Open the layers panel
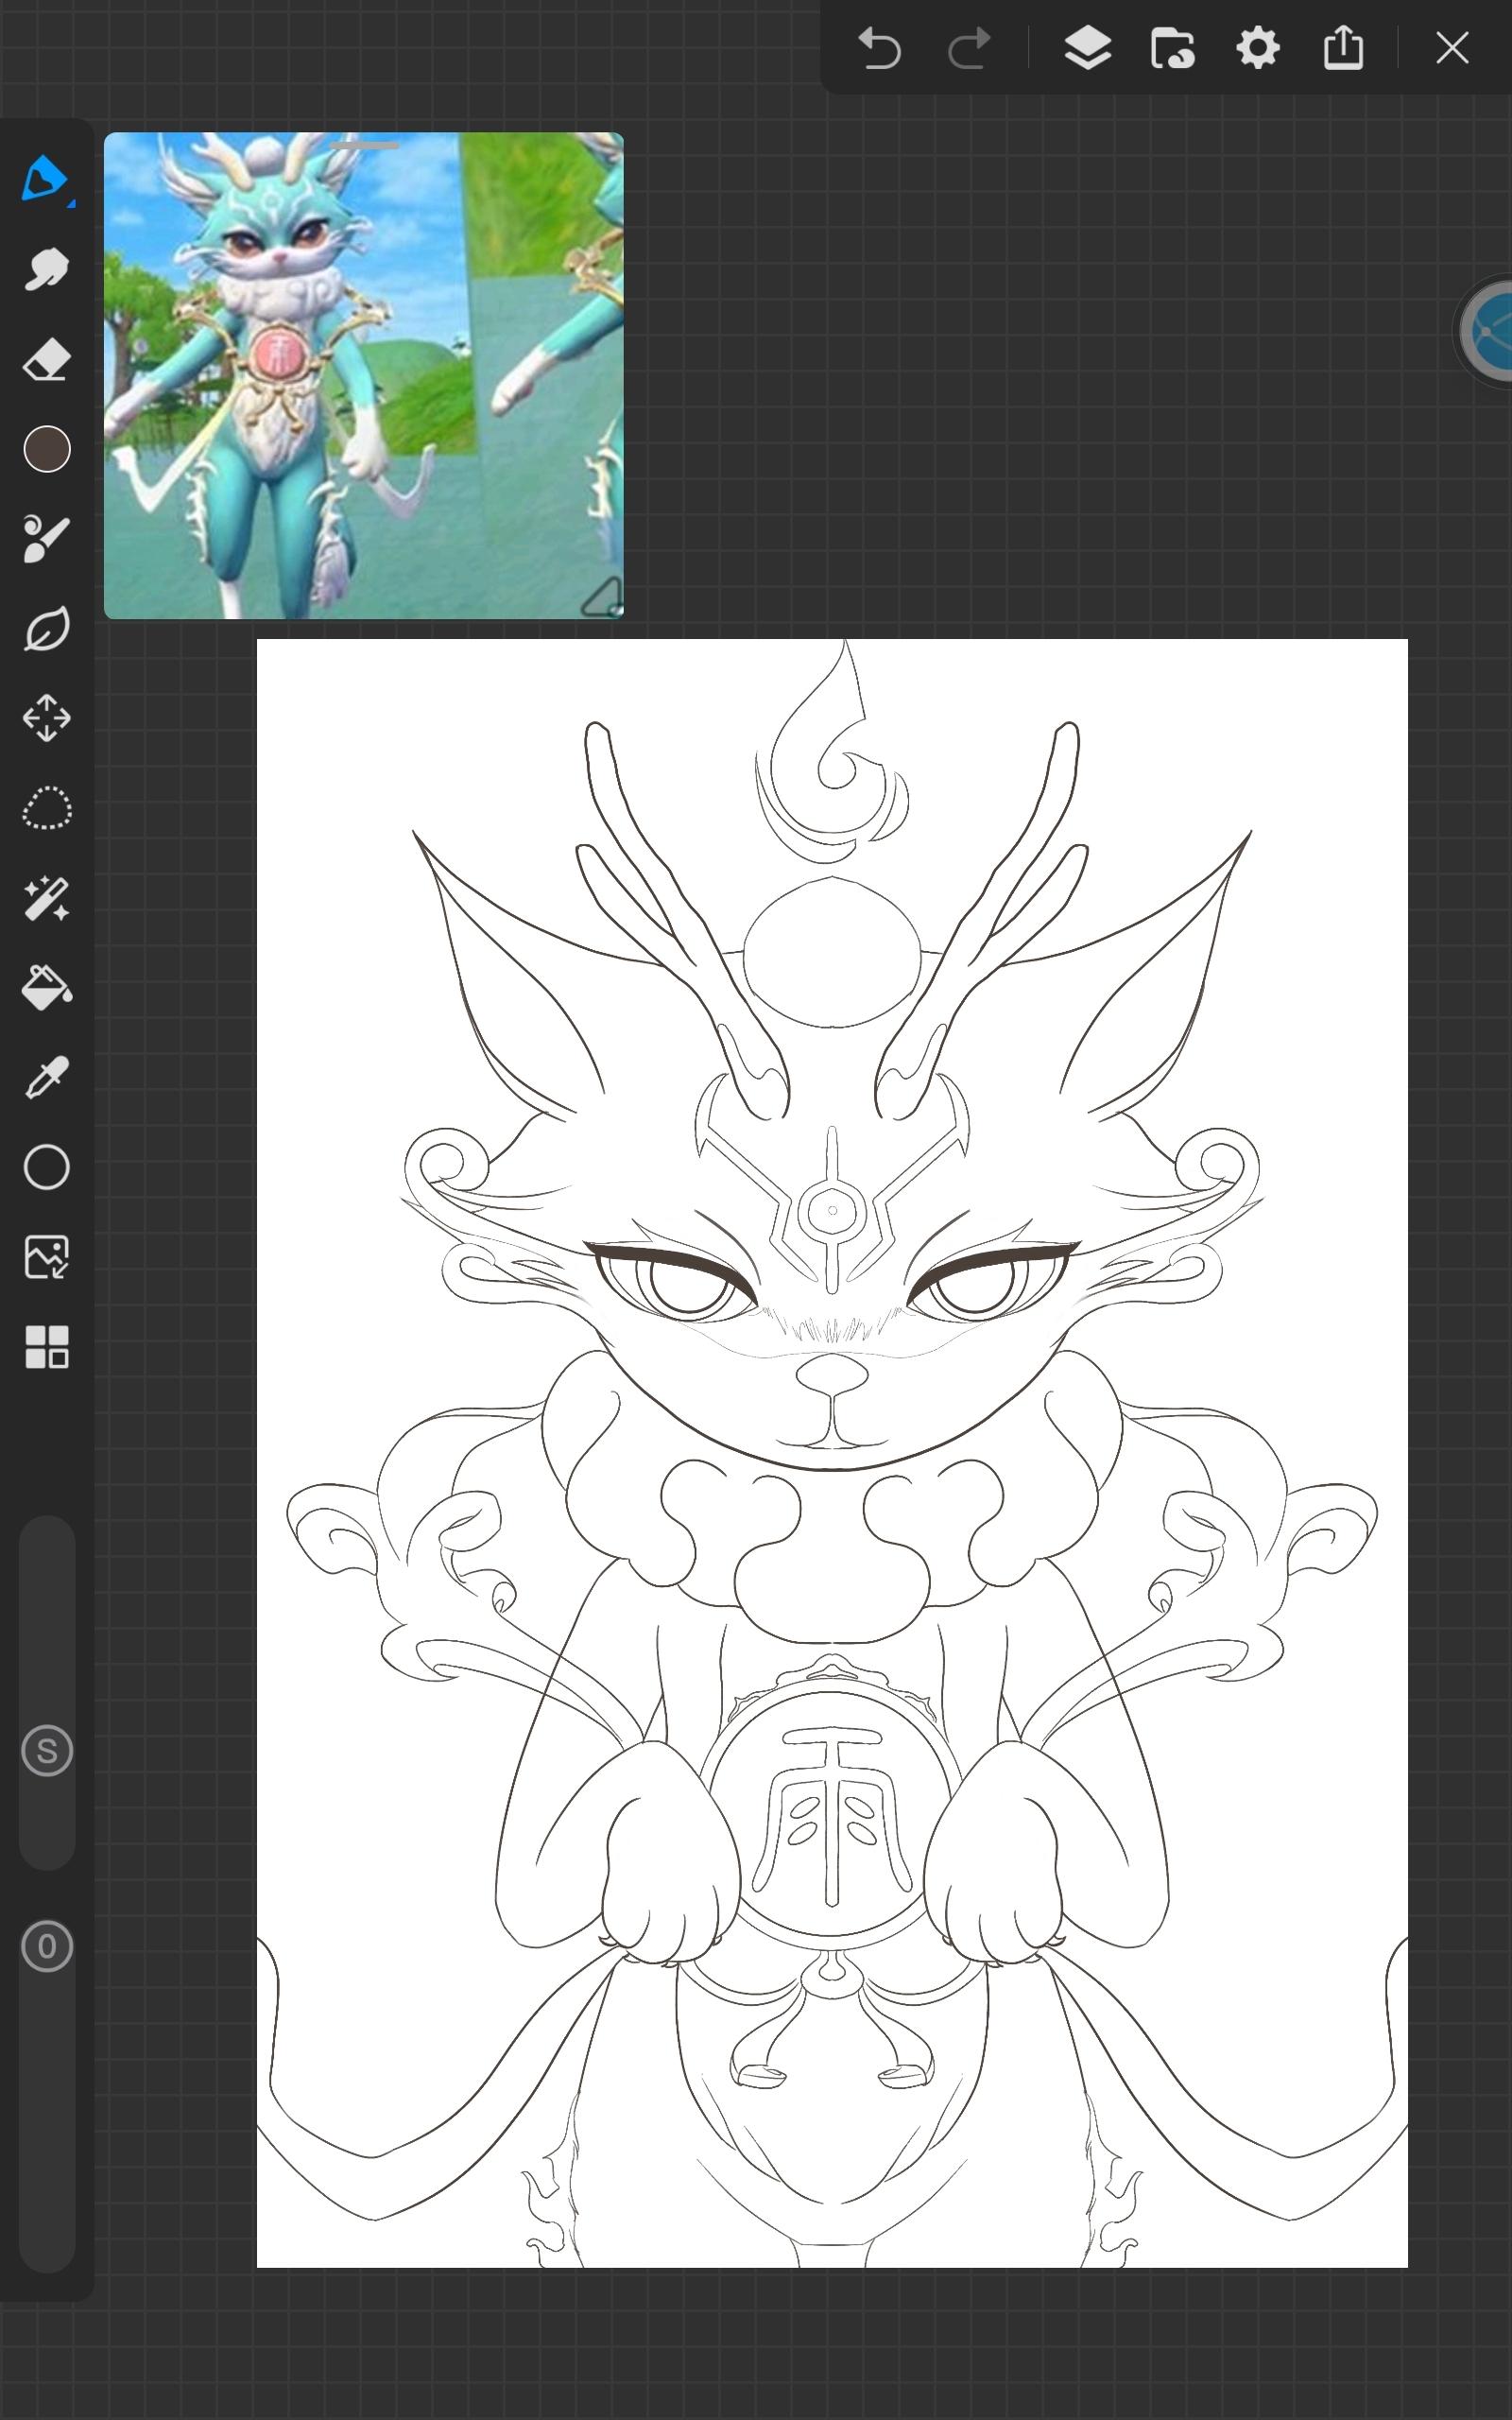This screenshot has width=1512, height=2420. click(1087, 47)
